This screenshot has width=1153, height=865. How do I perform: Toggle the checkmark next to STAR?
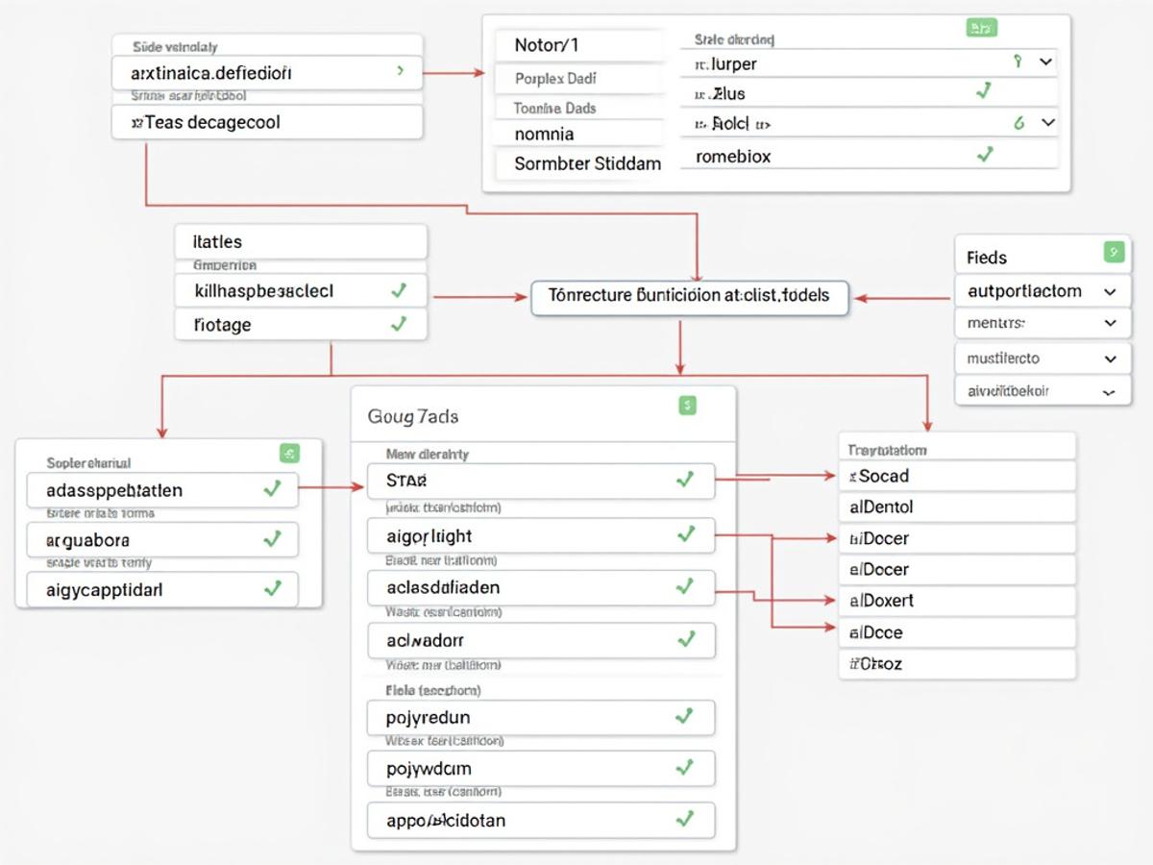pos(685,481)
